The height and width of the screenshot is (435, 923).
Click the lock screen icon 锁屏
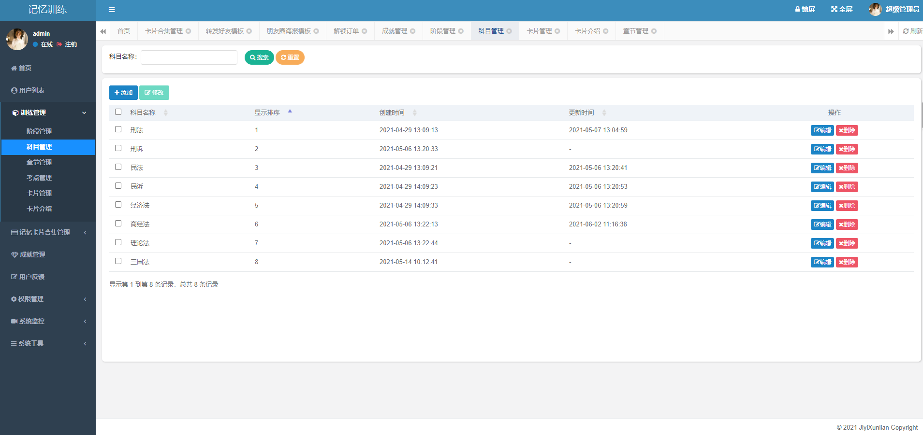tap(805, 9)
